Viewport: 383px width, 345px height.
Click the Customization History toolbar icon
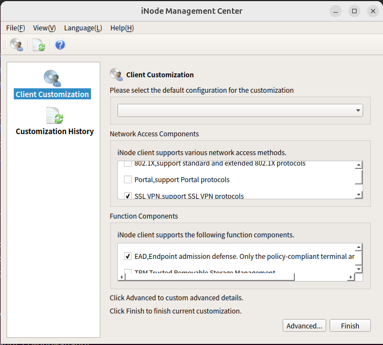click(39, 45)
